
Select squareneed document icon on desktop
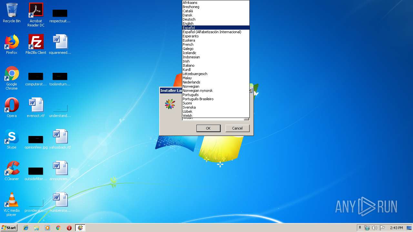[60, 44]
